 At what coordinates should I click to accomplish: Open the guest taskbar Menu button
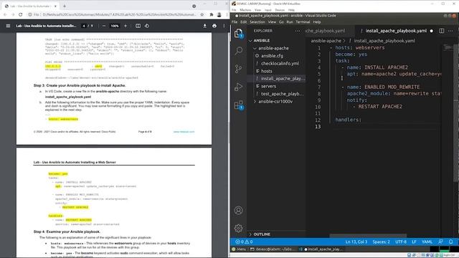click(x=239, y=249)
